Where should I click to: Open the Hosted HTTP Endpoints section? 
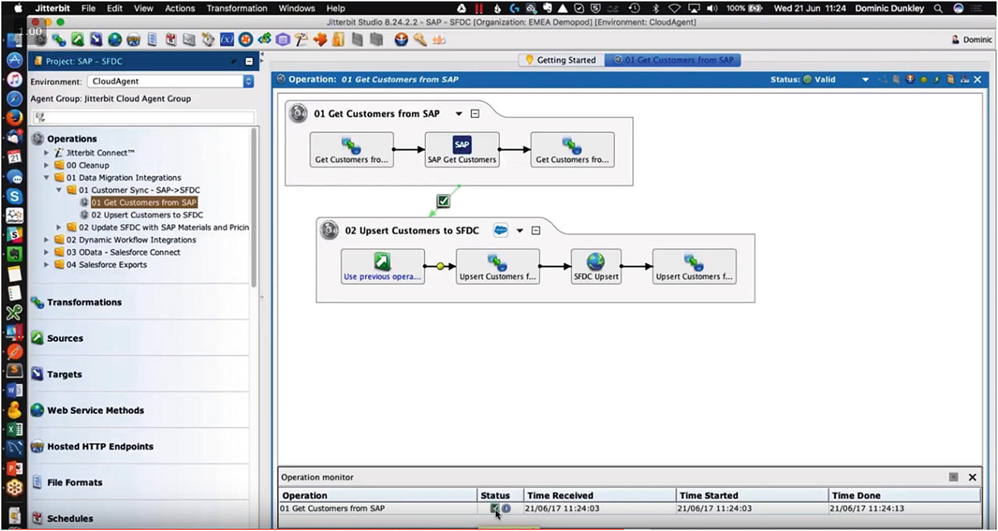click(x=100, y=447)
